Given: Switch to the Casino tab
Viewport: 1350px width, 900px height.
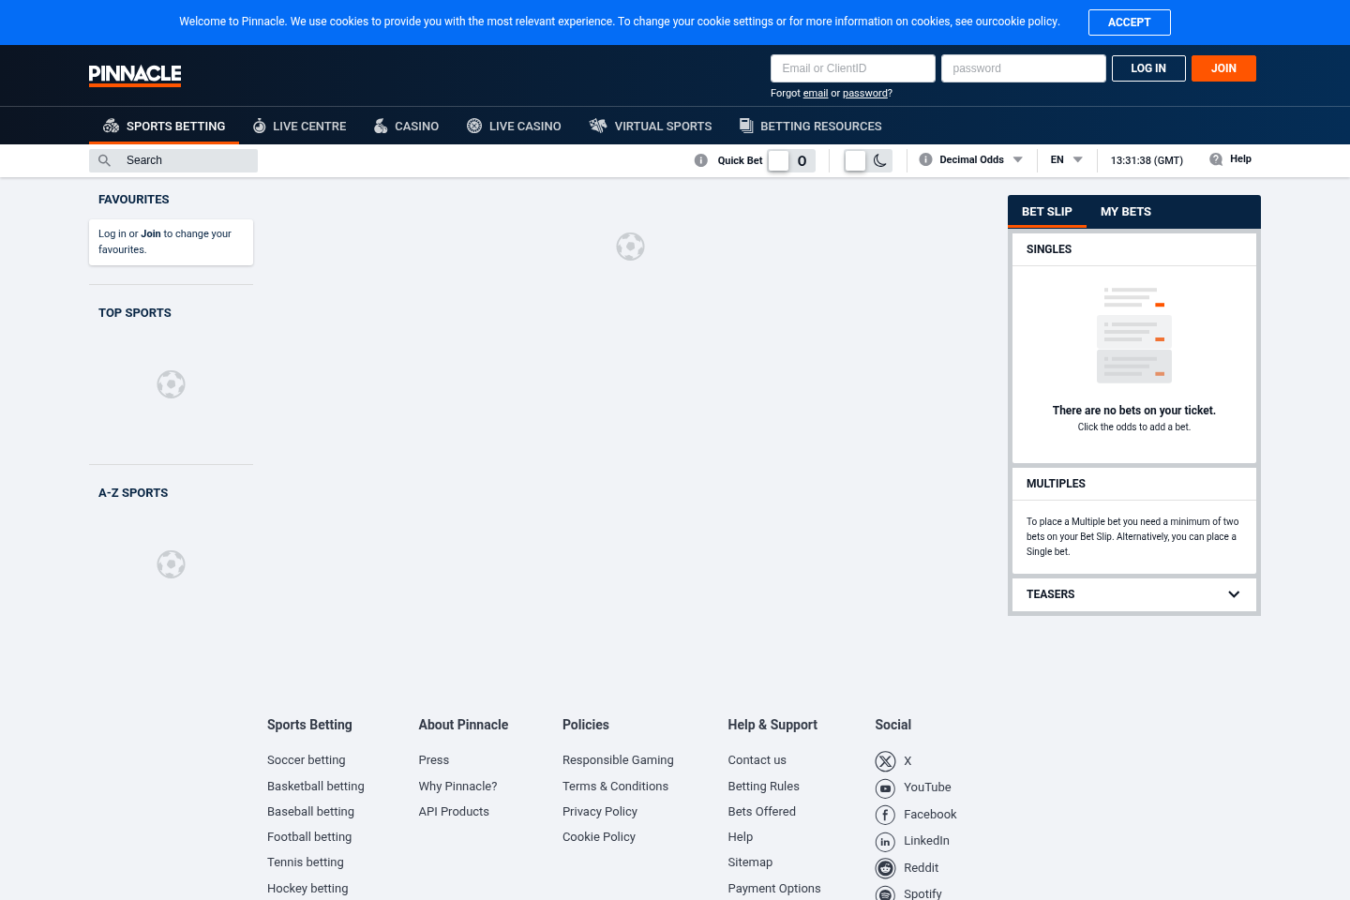Looking at the screenshot, I should coord(406,127).
